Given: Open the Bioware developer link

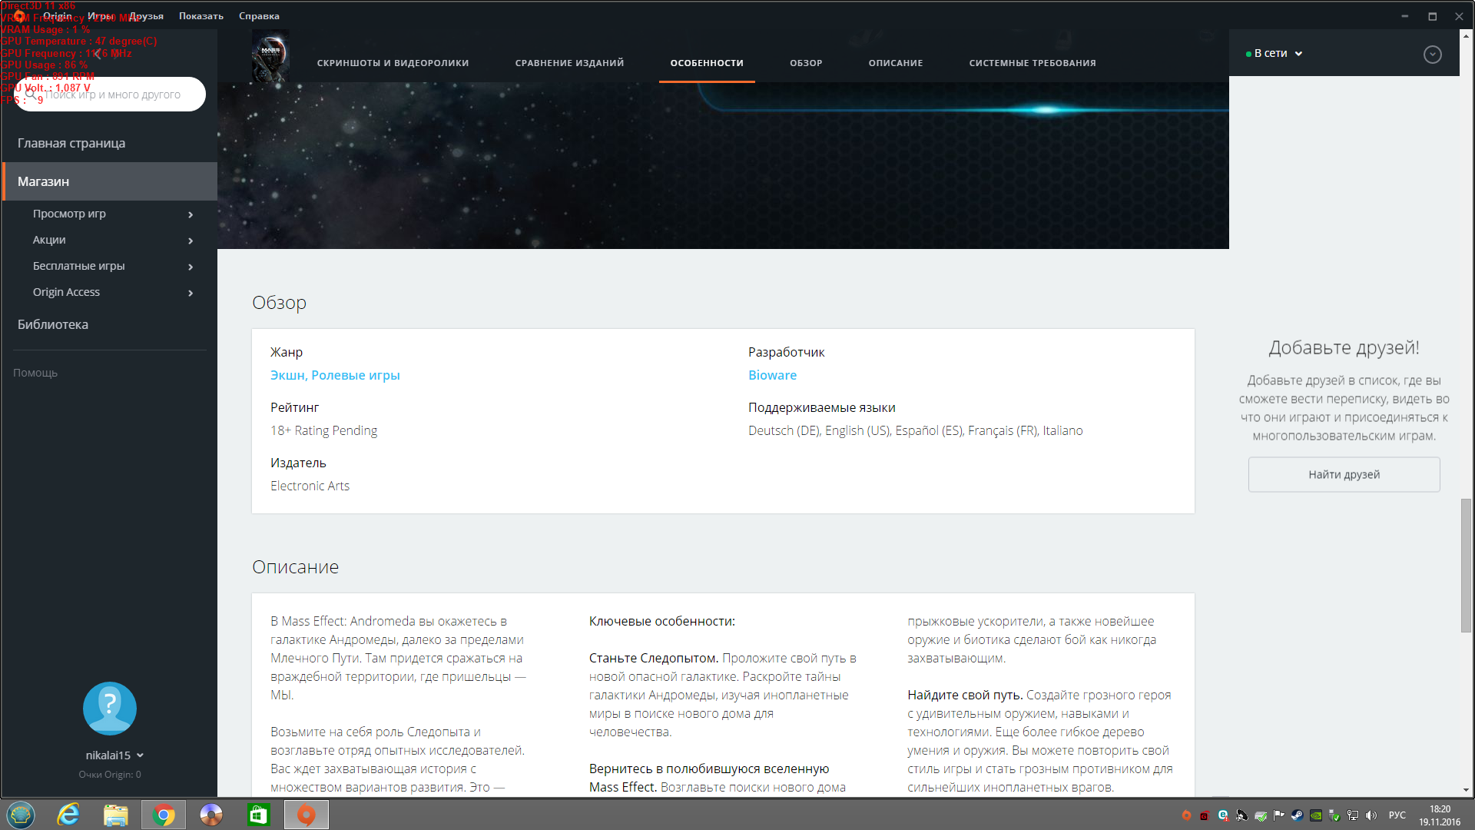Looking at the screenshot, I should [x=772, y=375].
